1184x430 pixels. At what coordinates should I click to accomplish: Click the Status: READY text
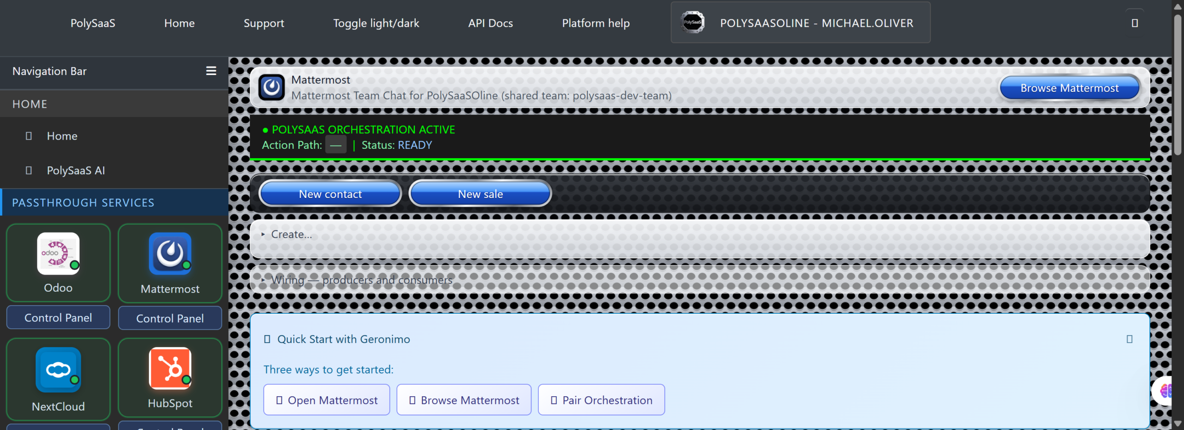coord(397,145)
